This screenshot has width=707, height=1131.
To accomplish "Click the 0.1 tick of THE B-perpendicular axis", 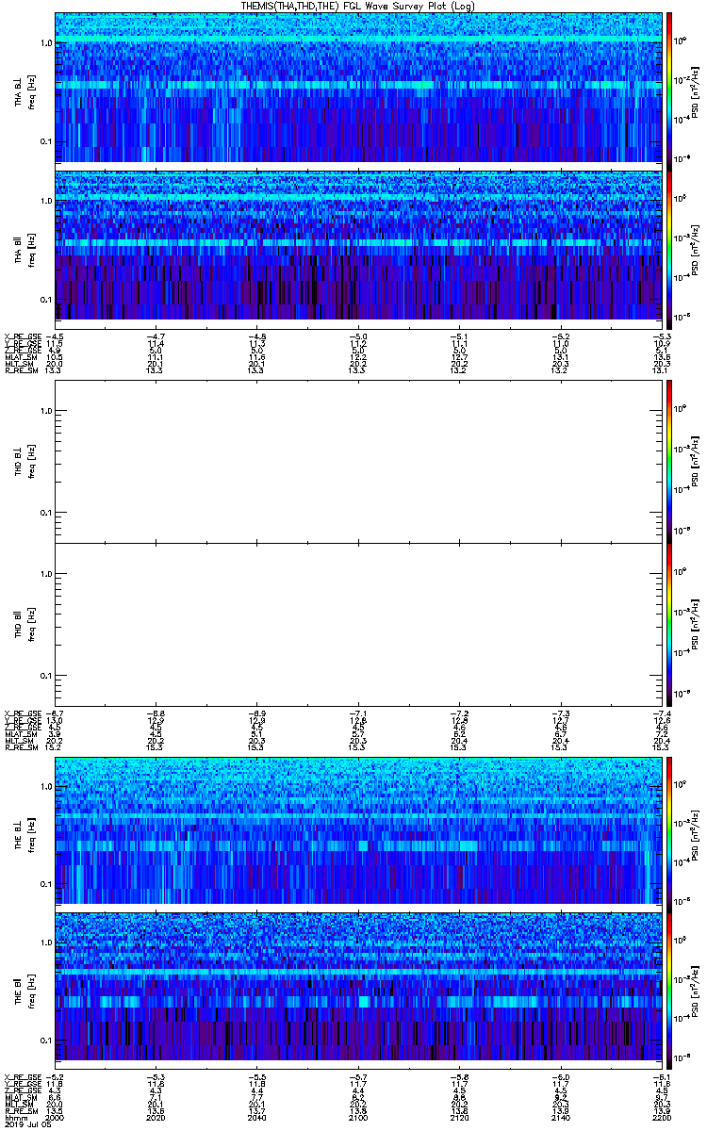I will pyautogui.click(x=46, y=884).
